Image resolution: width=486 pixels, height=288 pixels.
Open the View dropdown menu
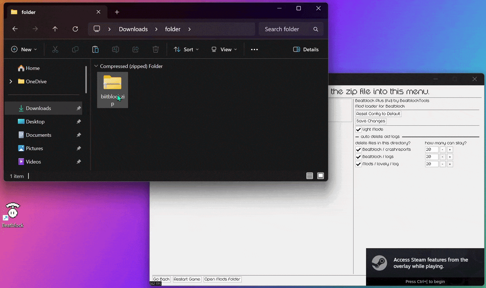(x=224, y=49)
